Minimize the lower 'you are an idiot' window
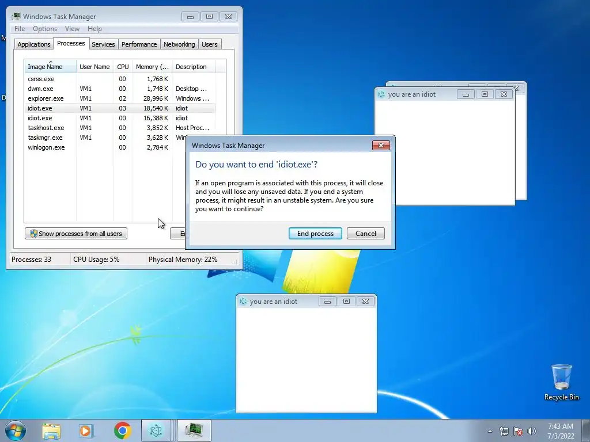Screen dimensions: 590x442 pyautogui.click(x=327, y=302)
